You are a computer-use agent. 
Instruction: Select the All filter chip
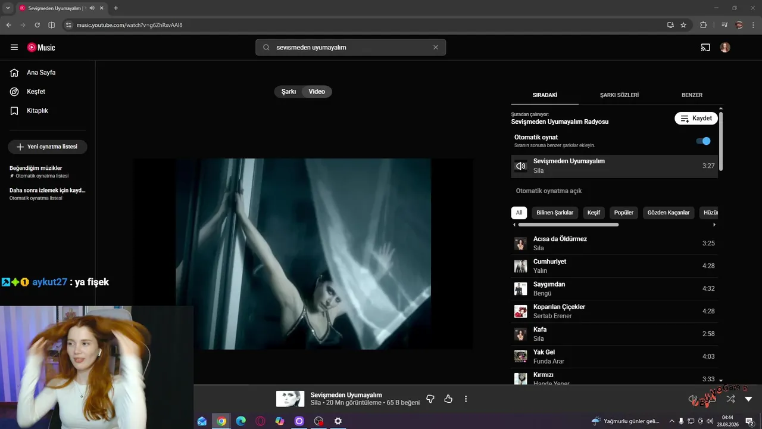click(x=519, y=213)
